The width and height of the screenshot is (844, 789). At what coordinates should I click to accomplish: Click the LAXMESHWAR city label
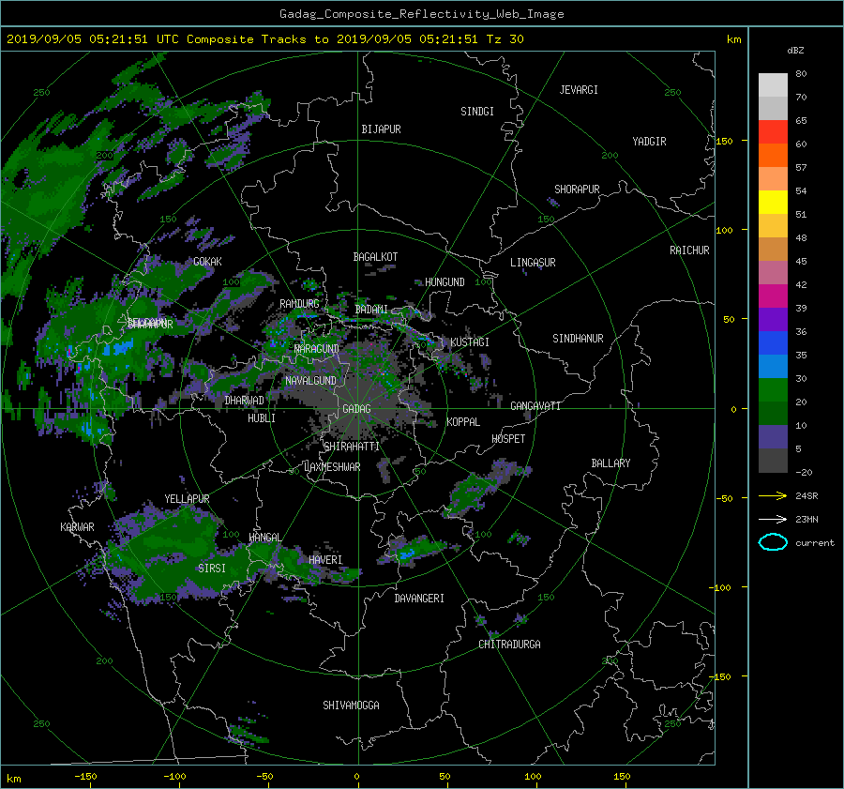[x=332, y=467]
